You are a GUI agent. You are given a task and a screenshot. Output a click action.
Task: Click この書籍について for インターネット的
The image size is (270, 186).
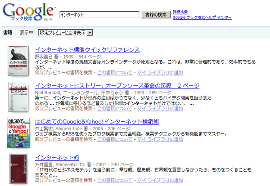pyautogui.click(x=115, y=180)
